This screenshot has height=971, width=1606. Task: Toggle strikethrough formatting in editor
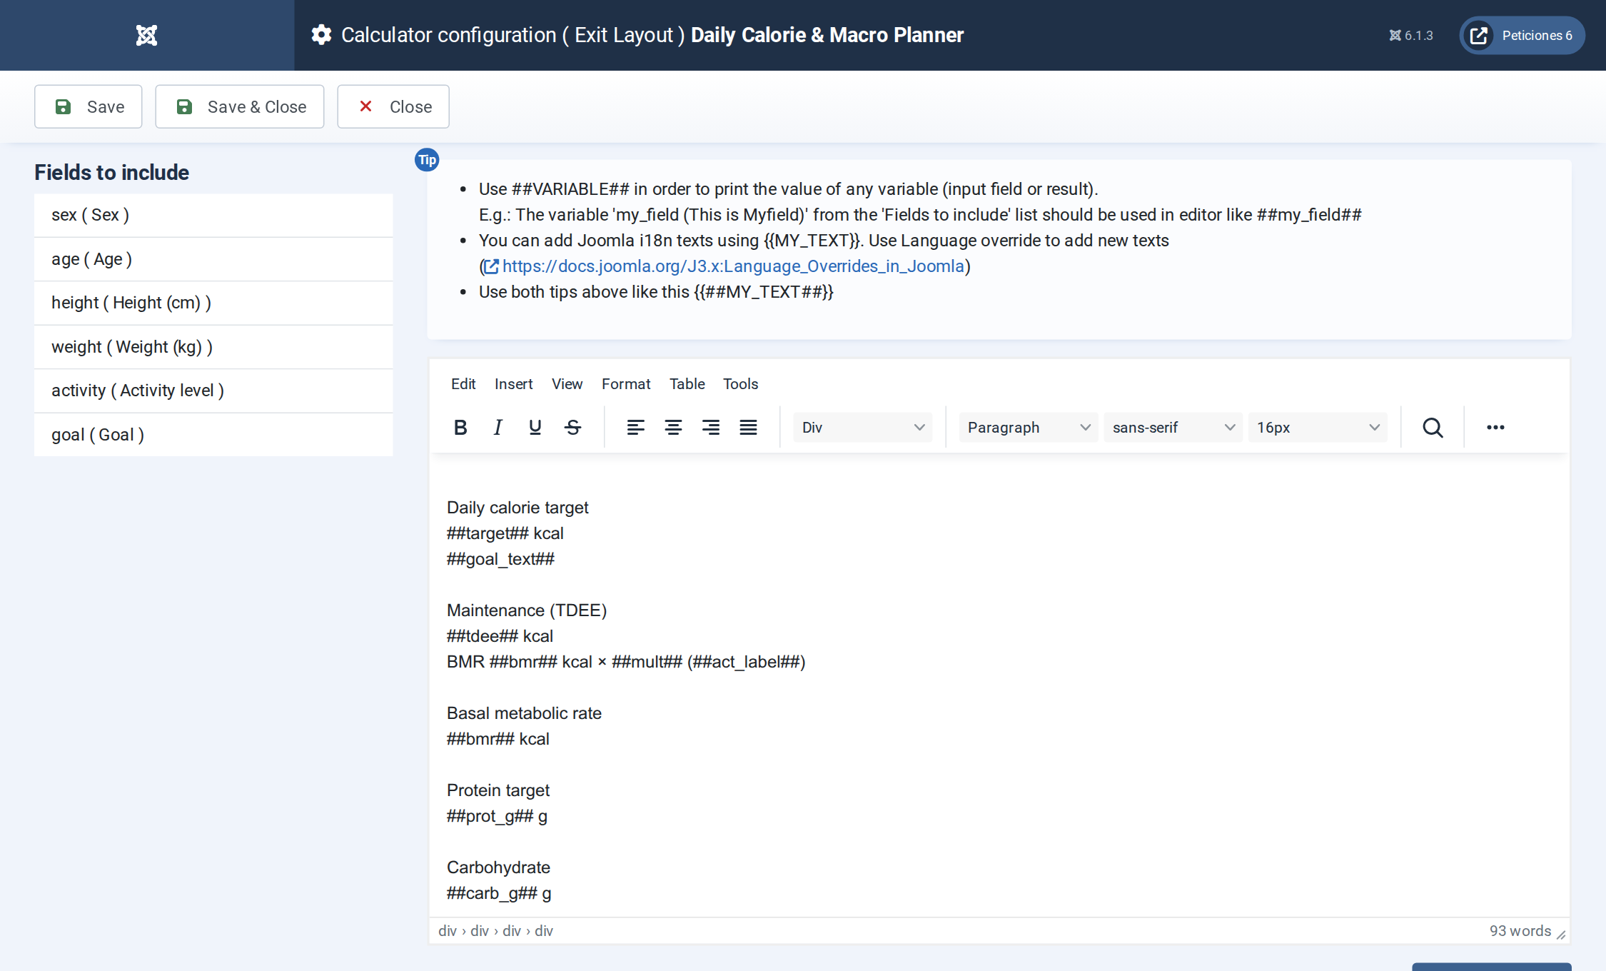(572, 427)
